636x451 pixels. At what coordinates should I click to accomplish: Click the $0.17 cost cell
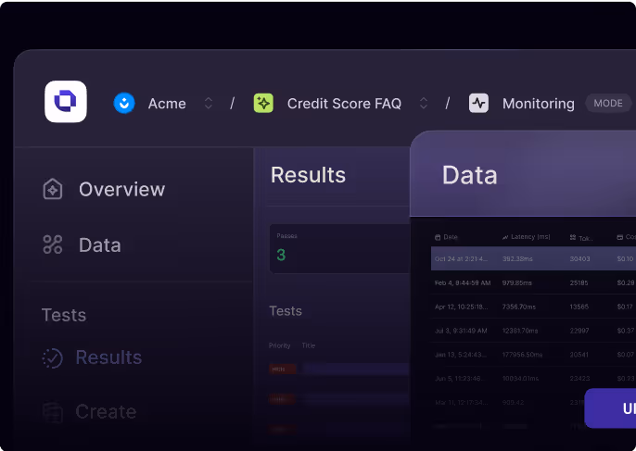pyautogui.click(x=625, y=307)
